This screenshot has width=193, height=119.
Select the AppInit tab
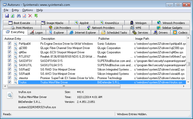click(x=82, y=23)
